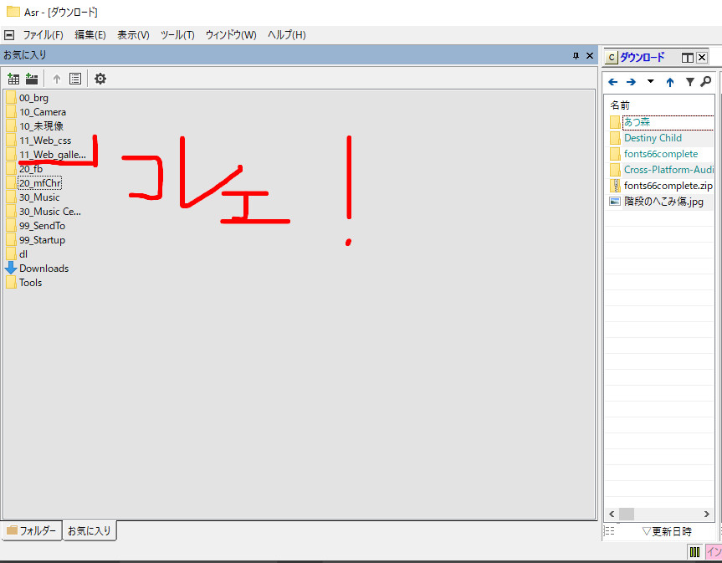
Task: Click the list view icon in favorites toolbar
Action: (x=75, y=79)
